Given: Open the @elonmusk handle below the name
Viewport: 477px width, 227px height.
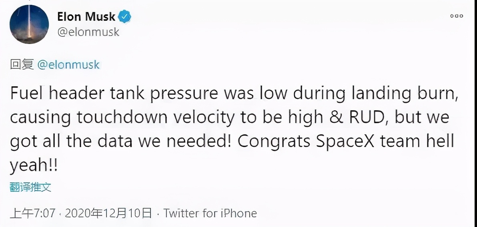Looking at the screenshot, I should (x=89, y=32).
